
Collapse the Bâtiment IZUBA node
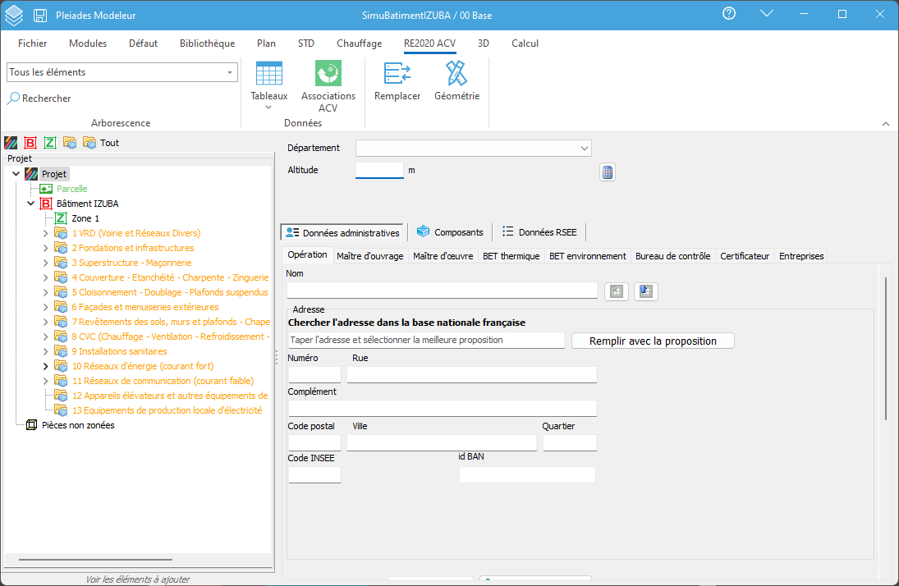pyautogui.click(x=31, y=204)
